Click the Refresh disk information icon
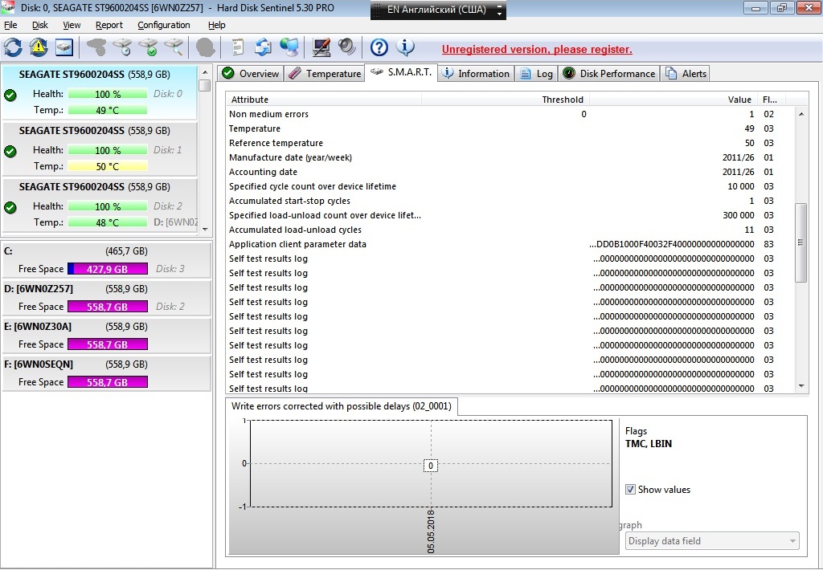823x570 pixels. (x=13, y=47)
